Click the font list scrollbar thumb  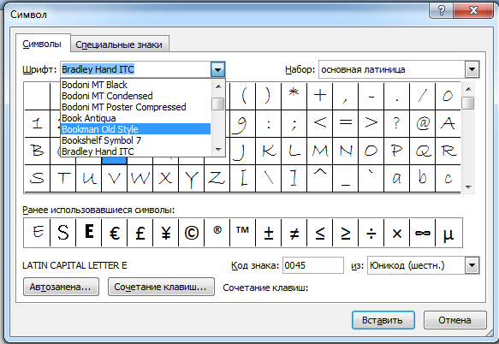[x=218, y=104]
